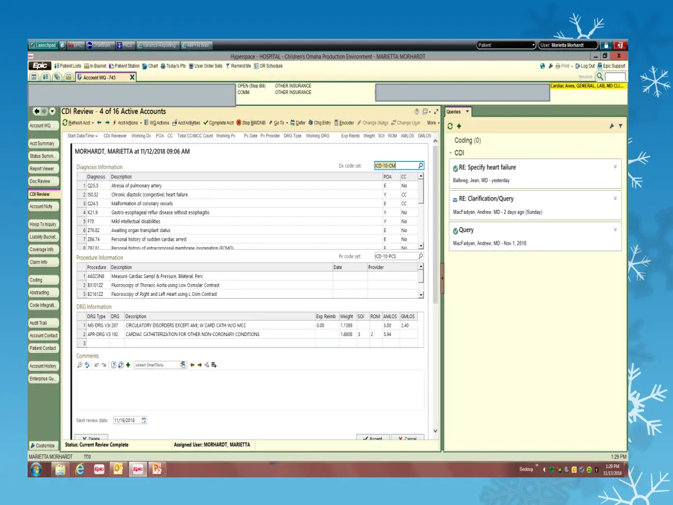Open the OR Schedule
Viewport: 673px width, 505px height.
pos(268,66)
